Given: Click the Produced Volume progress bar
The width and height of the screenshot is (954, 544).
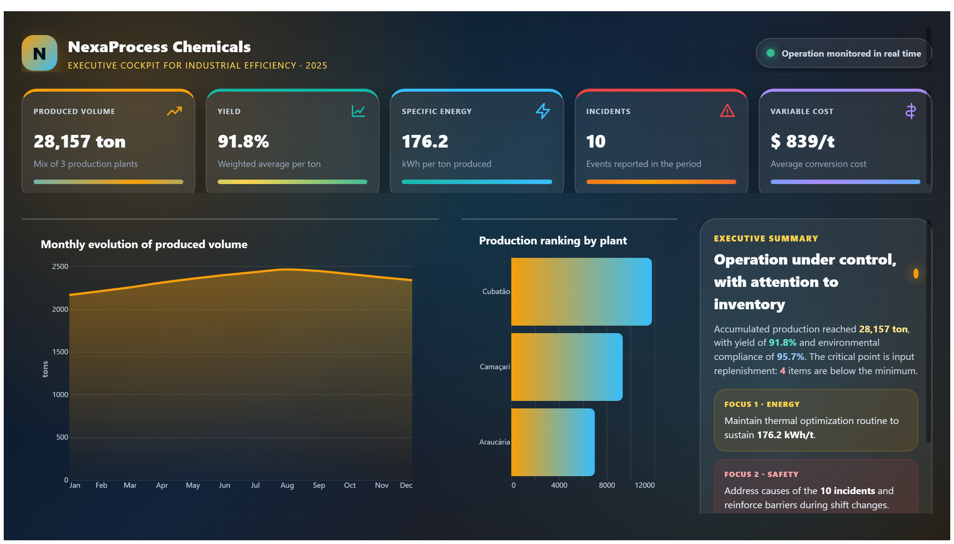Looking at the screenshot, I should pos(108,182).
